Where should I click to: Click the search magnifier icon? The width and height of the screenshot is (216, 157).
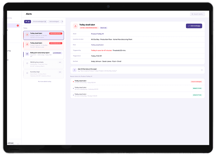[192, 14]
